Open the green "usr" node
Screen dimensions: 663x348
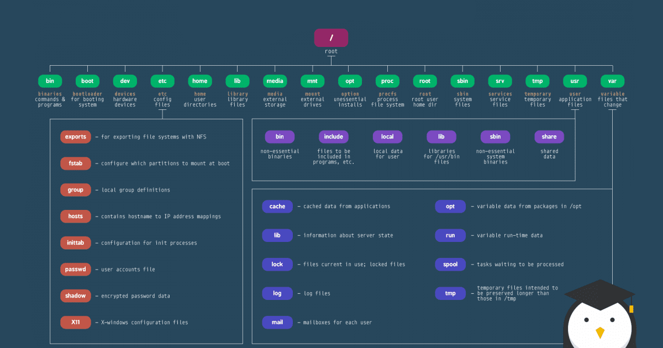click(x=575, y=81)
